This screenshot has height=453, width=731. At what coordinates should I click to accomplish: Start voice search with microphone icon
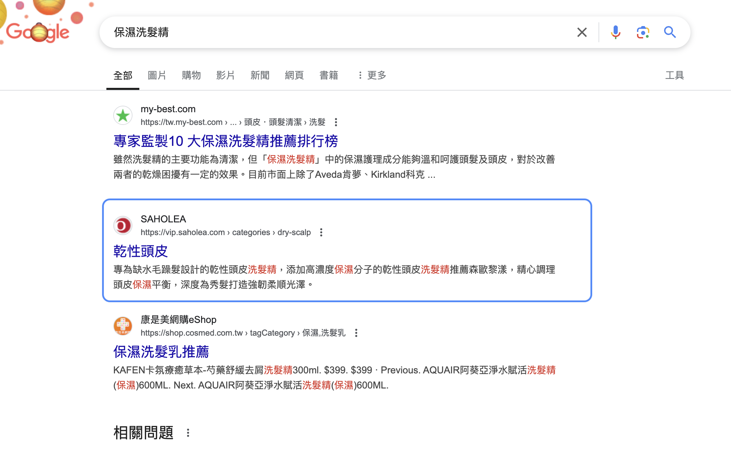click(615, 32)
